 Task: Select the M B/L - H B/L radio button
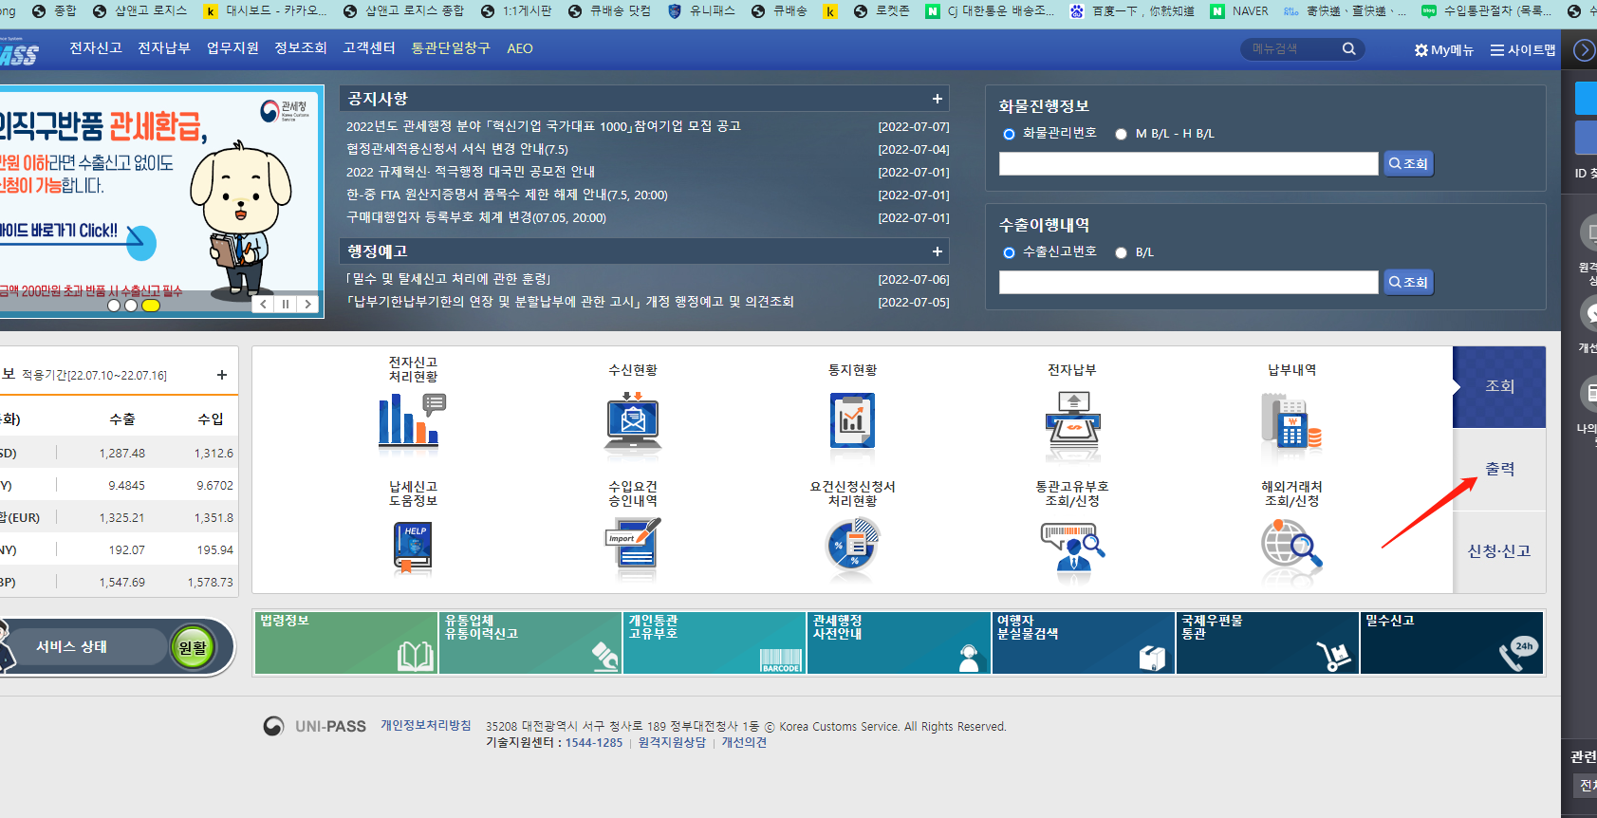(1121, 135)
